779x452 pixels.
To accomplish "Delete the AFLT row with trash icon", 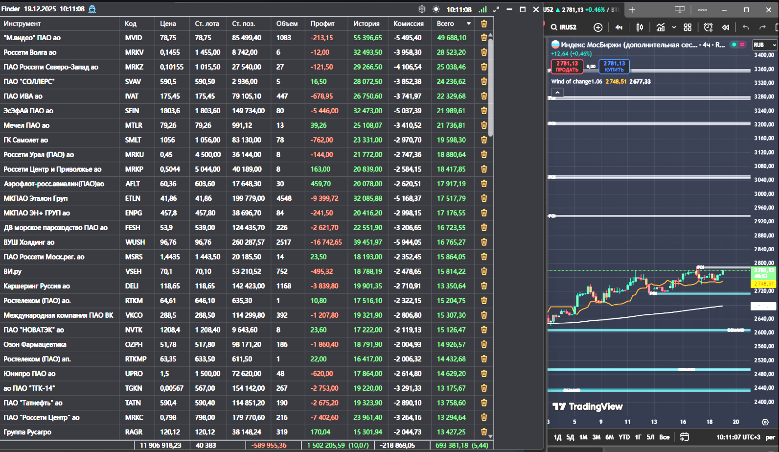I will click(484, 184).
